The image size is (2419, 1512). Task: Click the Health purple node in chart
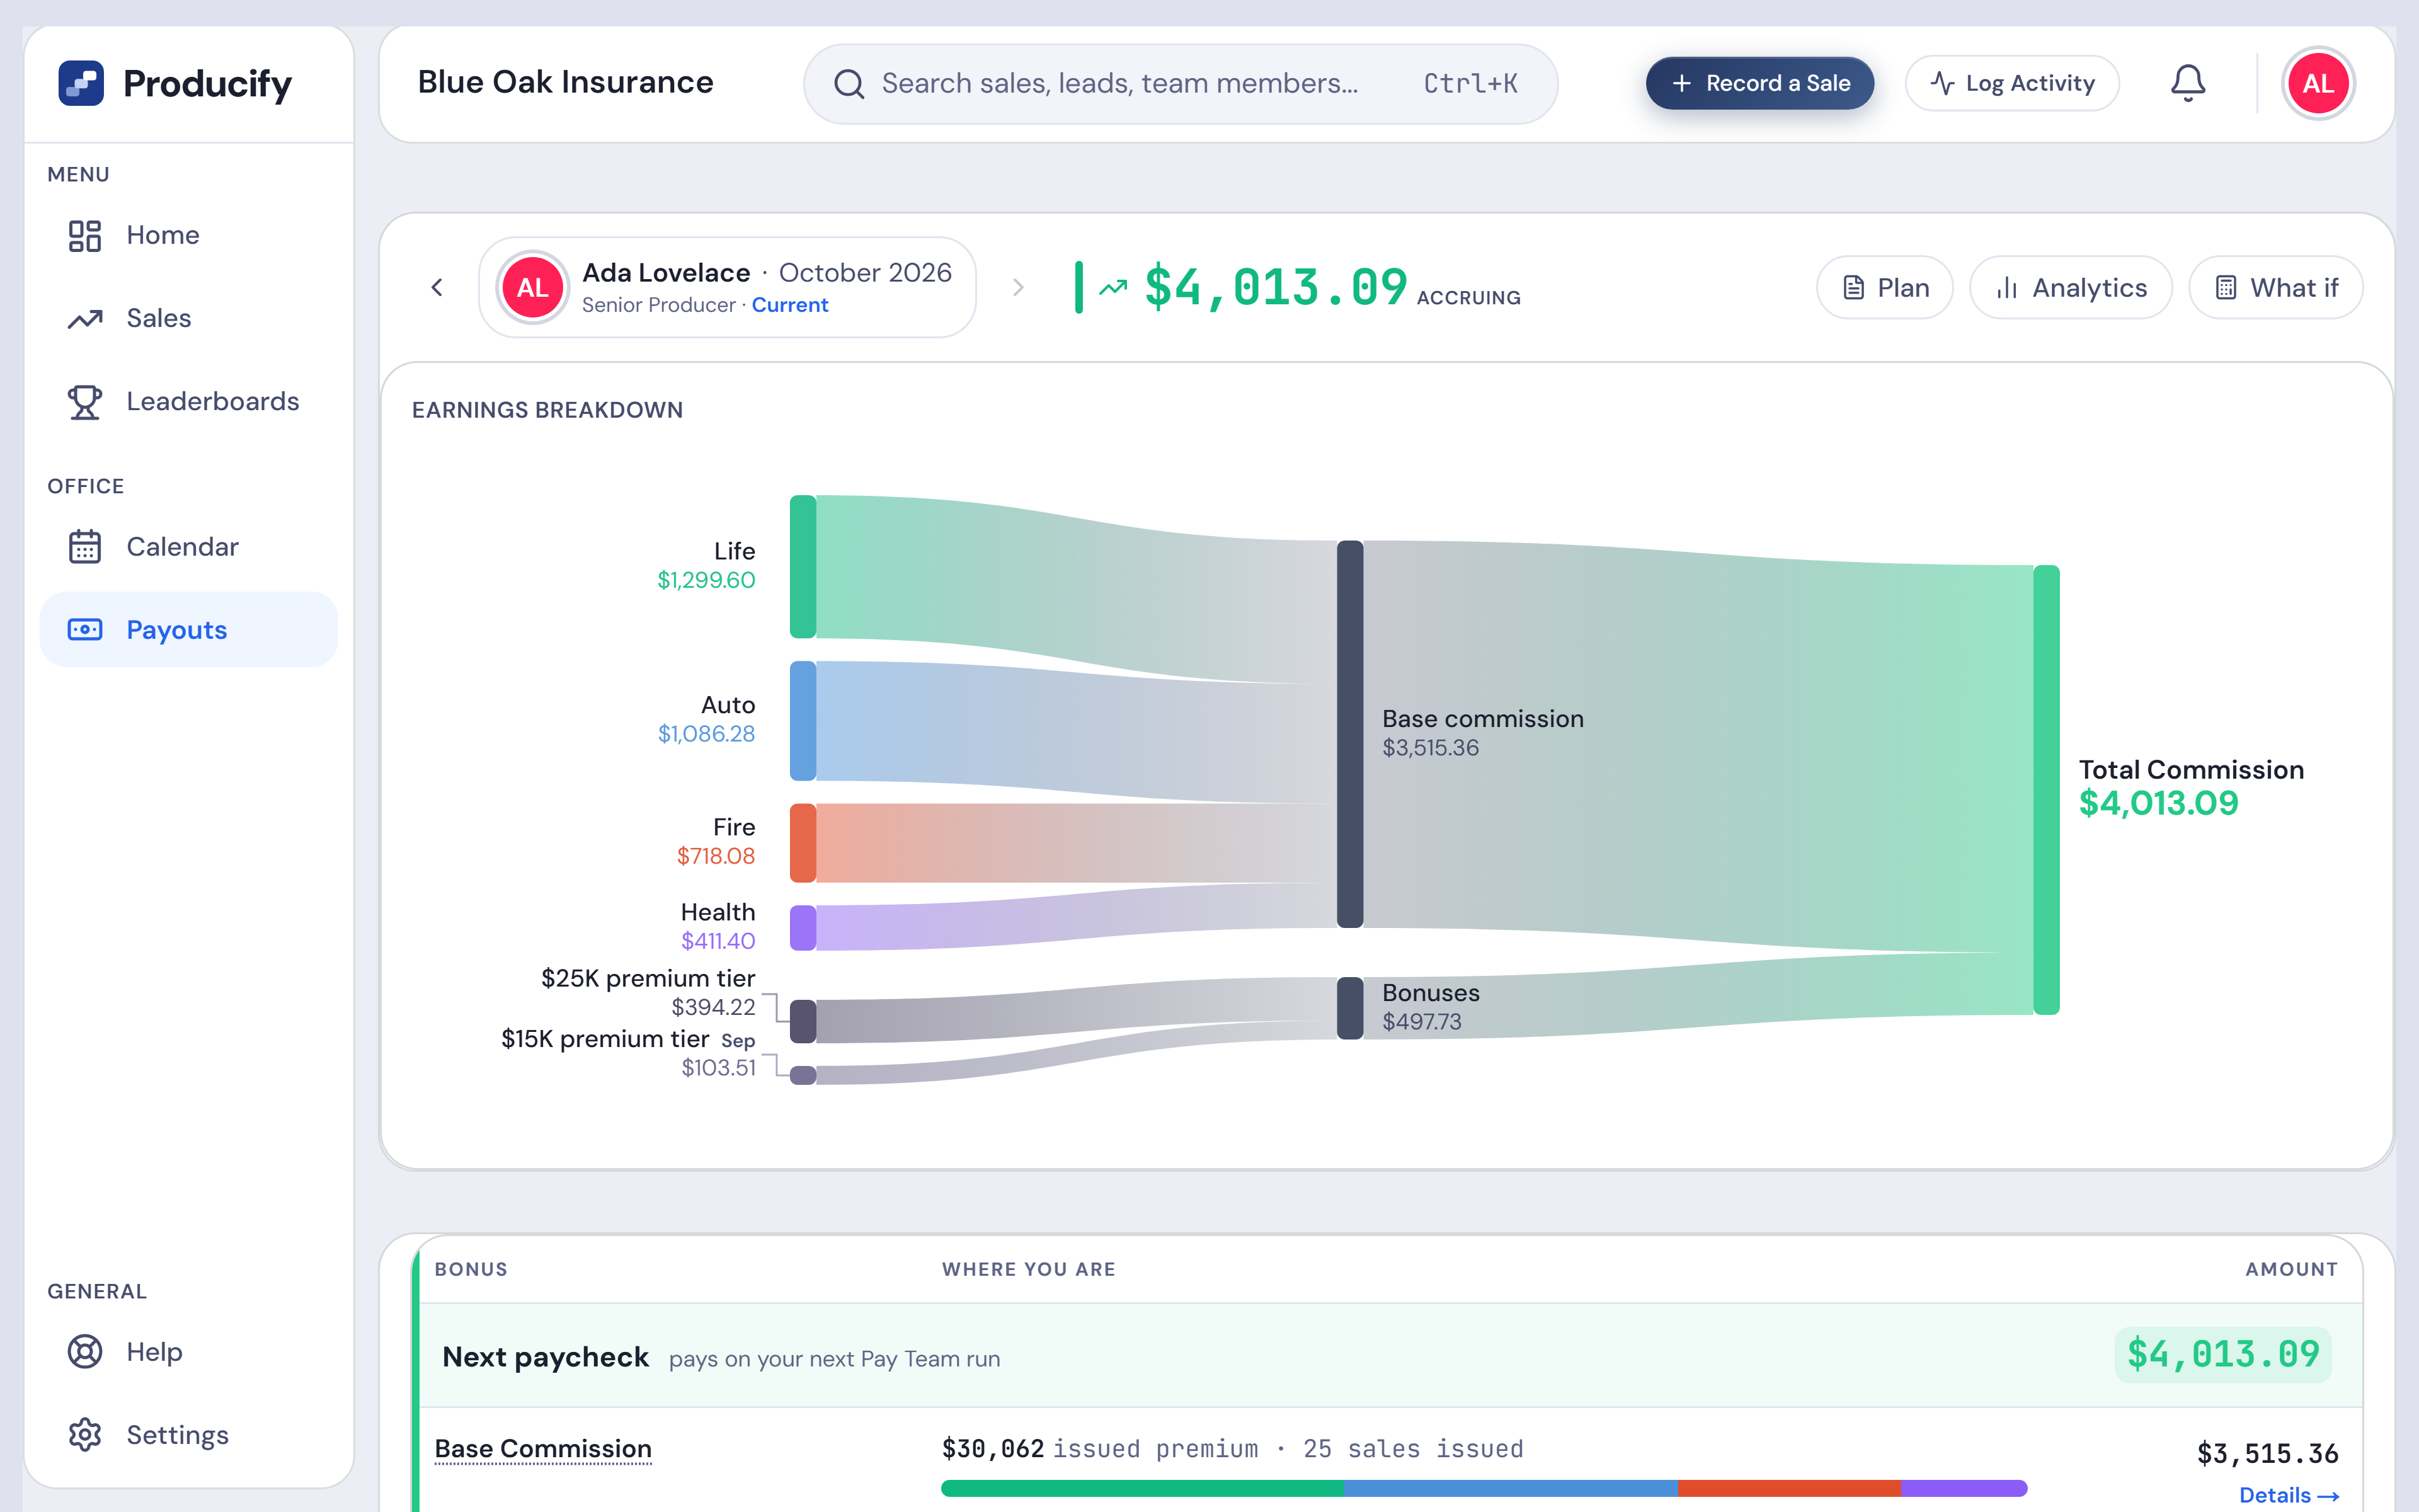[803, 928]
